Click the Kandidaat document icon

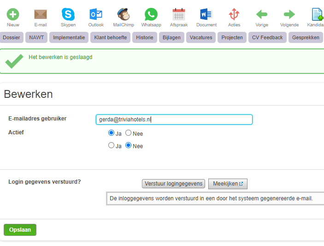[318, 14]
